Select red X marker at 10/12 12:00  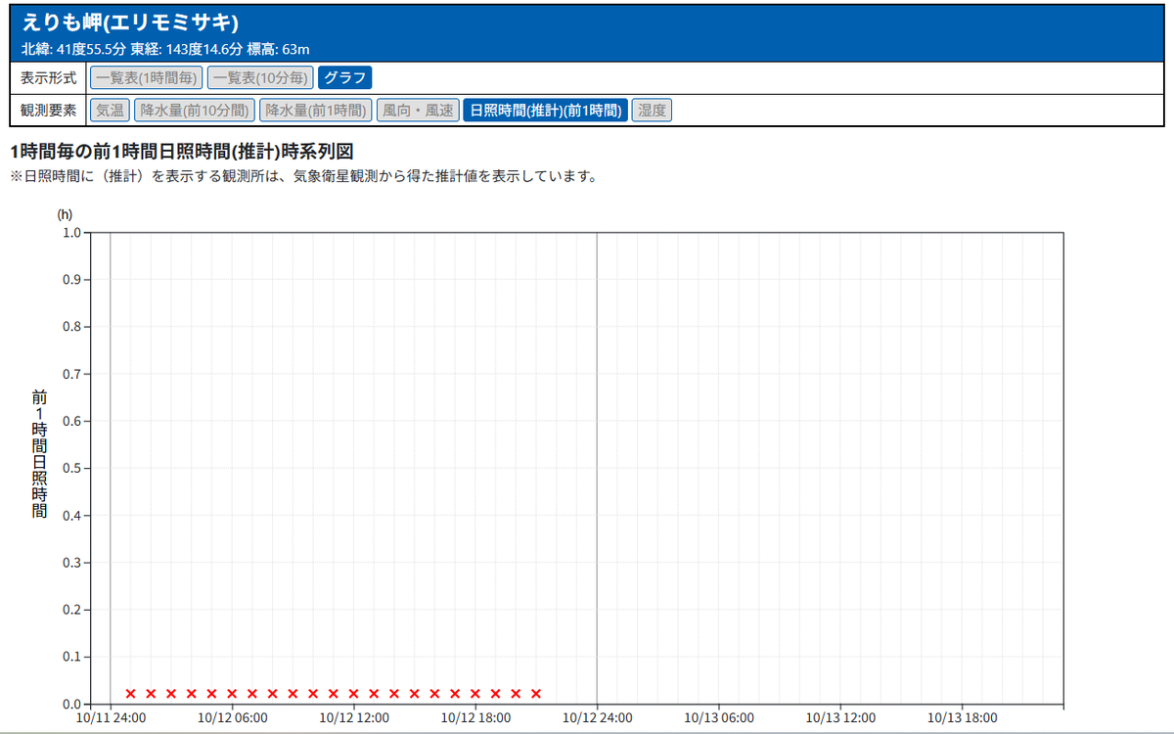[353, 694]
